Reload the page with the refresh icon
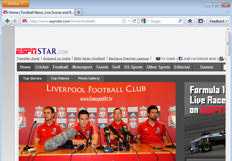This screenshot has width=232, height=161. (134, 21)
